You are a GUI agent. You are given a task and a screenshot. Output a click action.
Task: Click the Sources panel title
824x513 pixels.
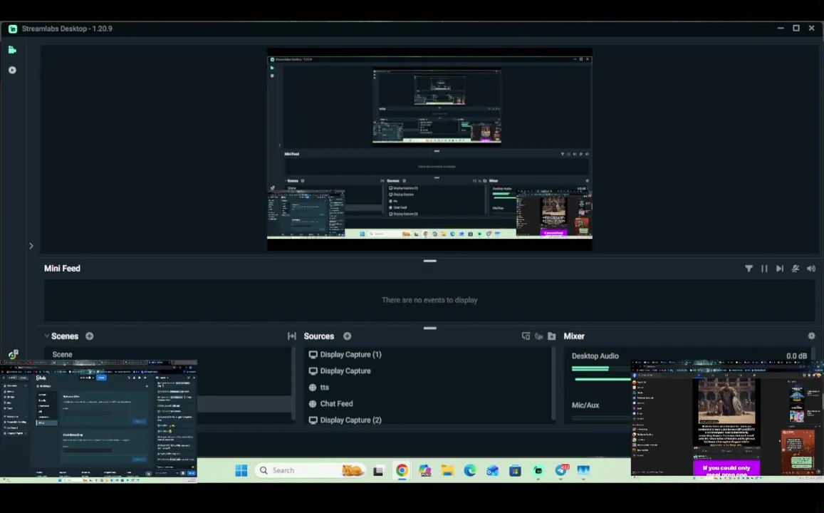point(319,336)
